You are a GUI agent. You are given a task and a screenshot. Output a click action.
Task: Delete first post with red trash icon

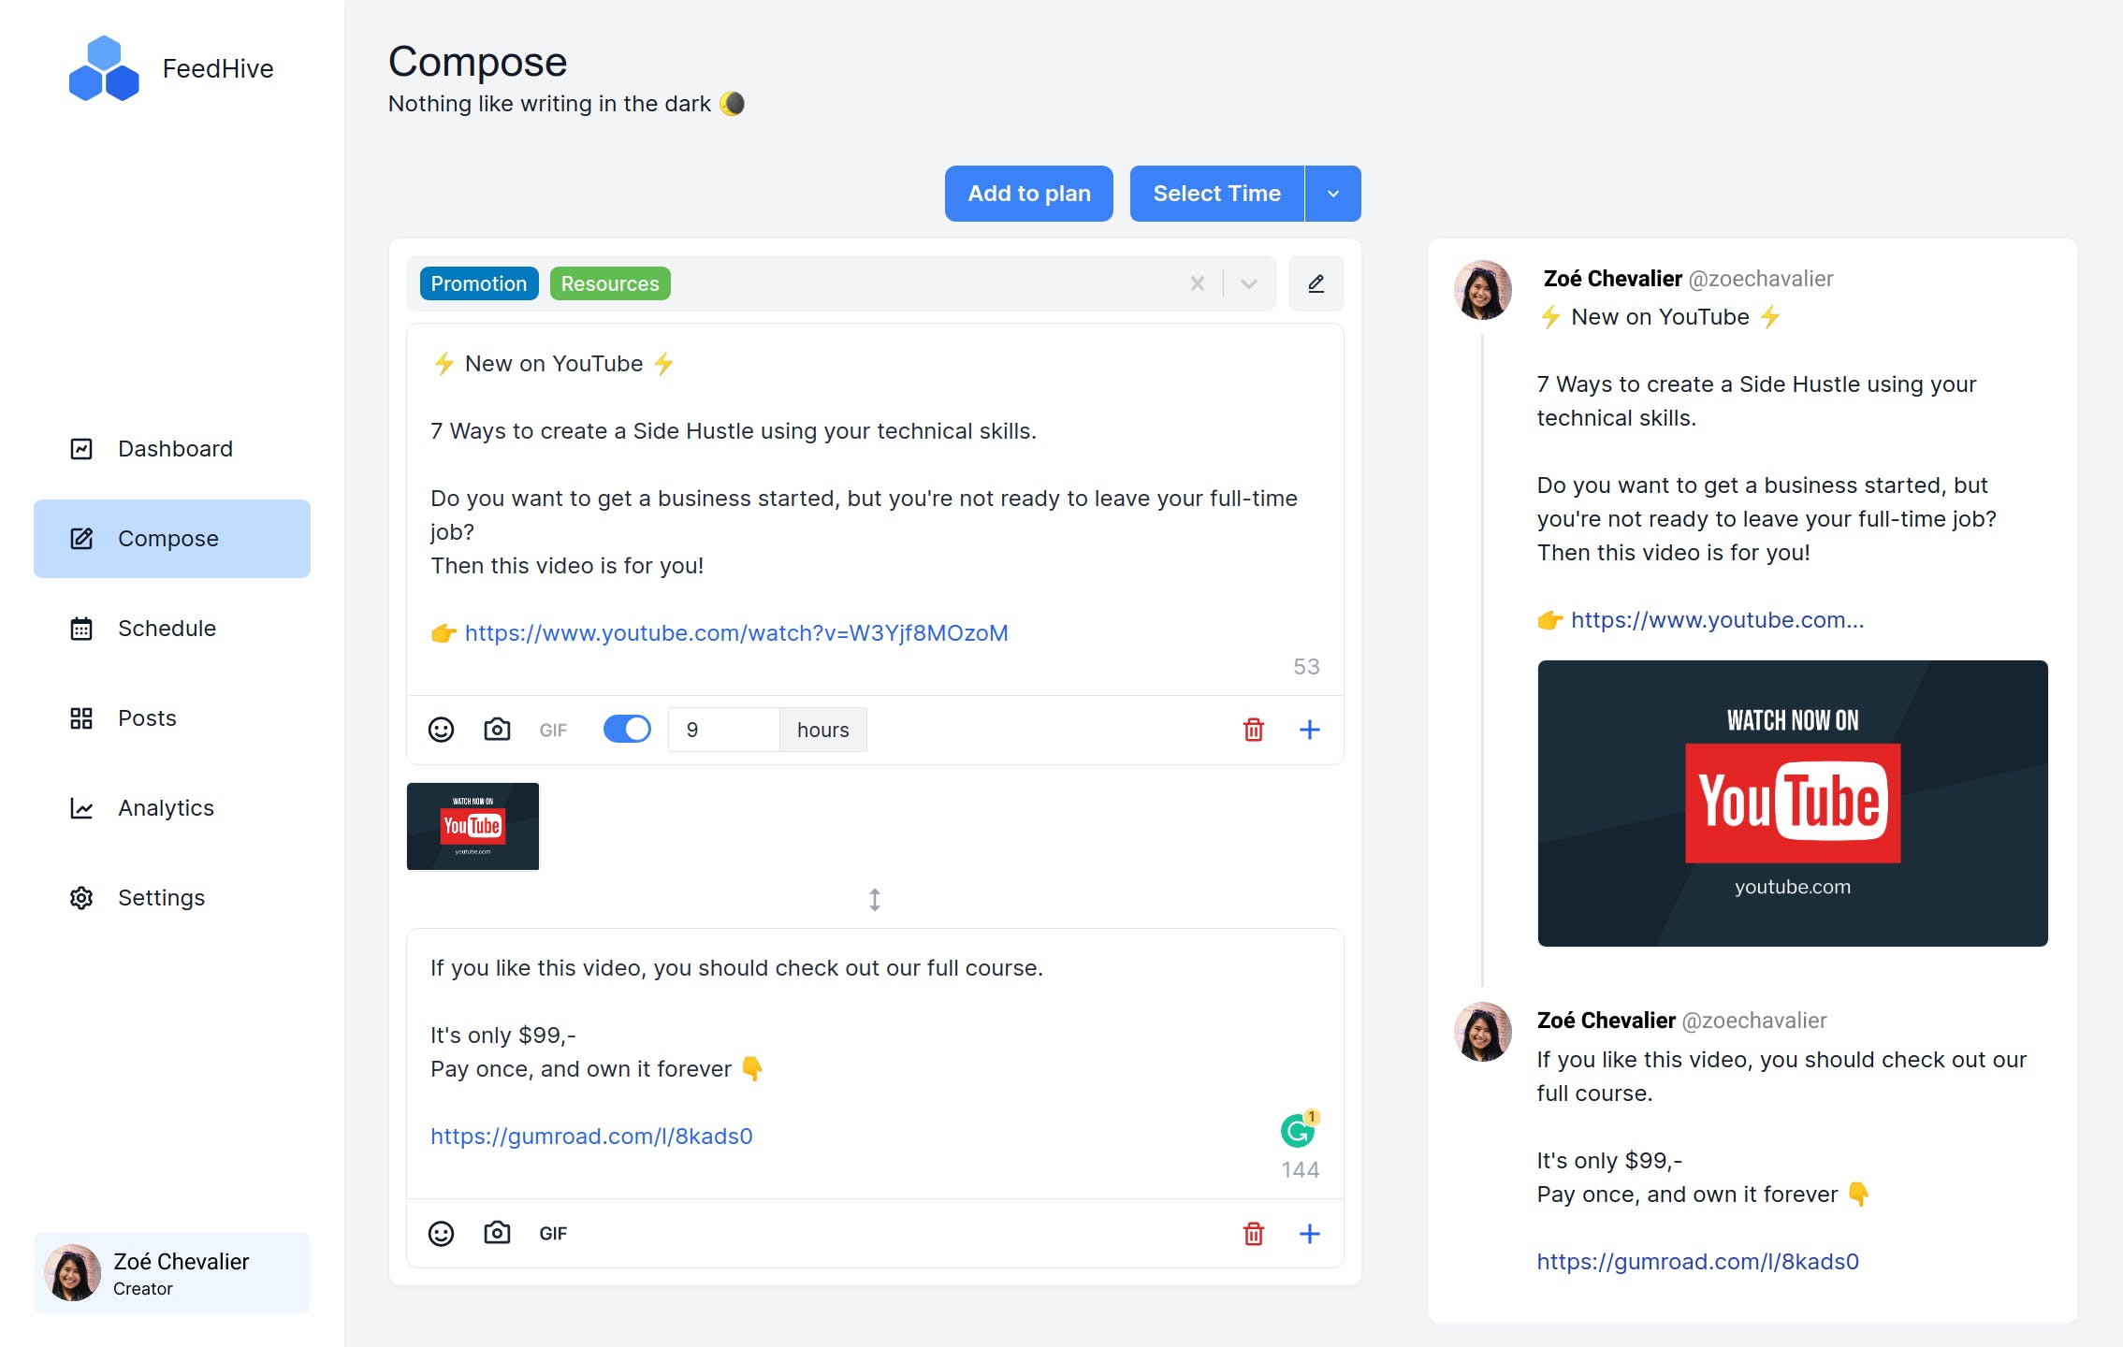pos(1253,730)
